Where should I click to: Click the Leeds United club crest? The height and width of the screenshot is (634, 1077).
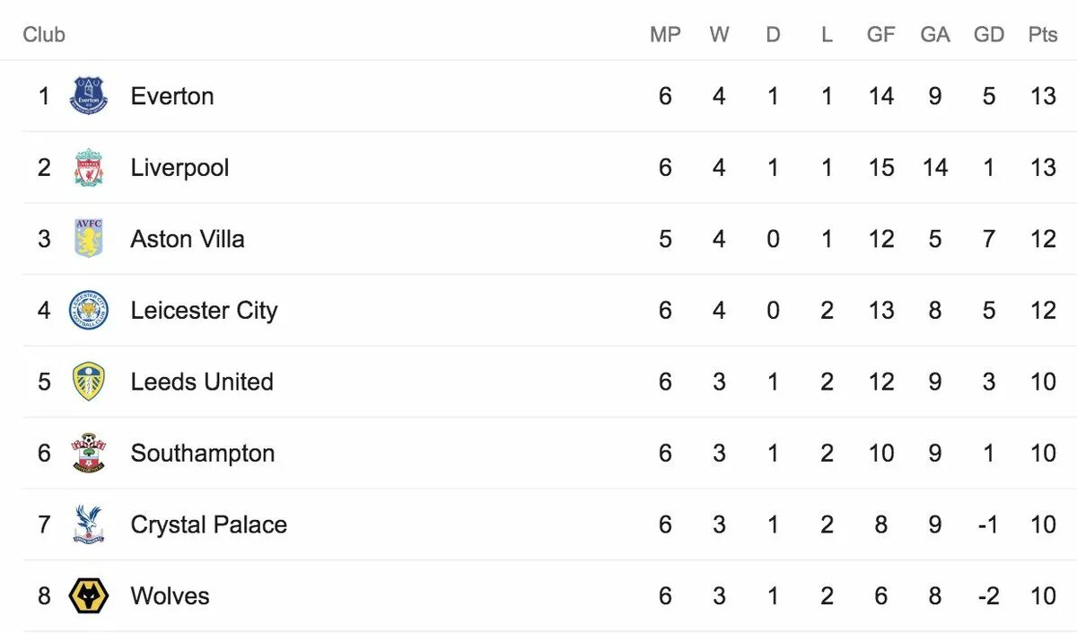pos(89,382)
